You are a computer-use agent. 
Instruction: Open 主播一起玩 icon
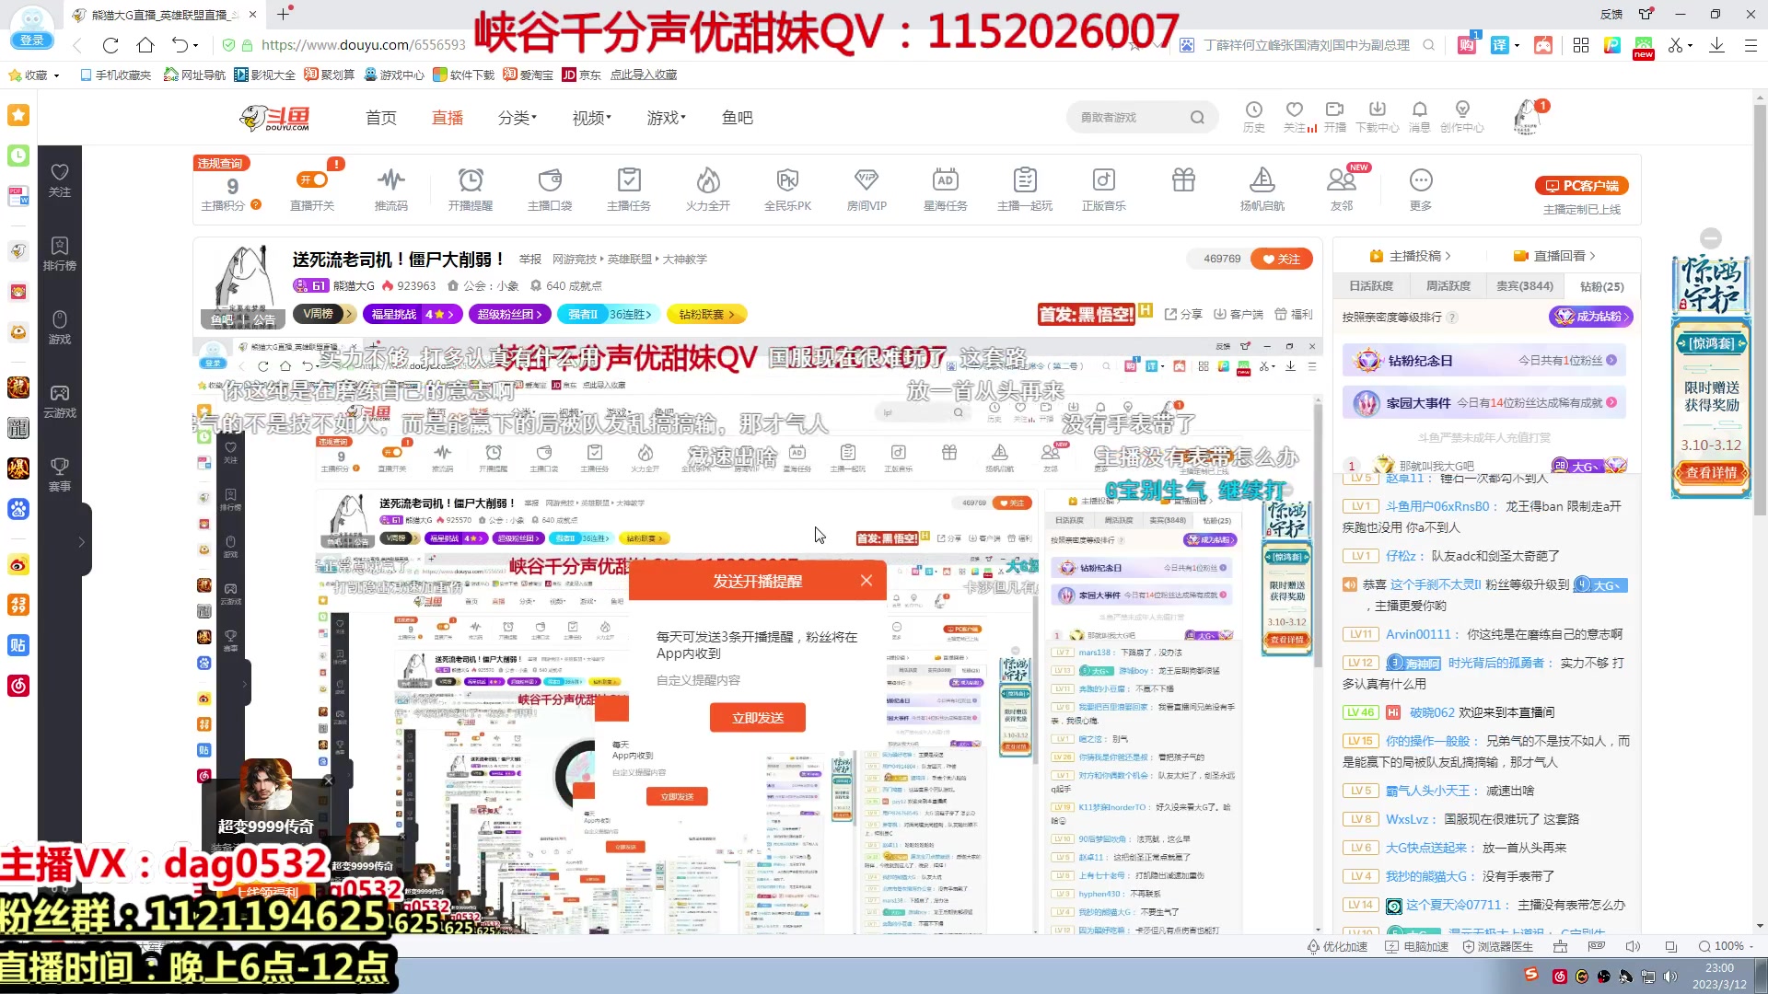pos(1025,190)
